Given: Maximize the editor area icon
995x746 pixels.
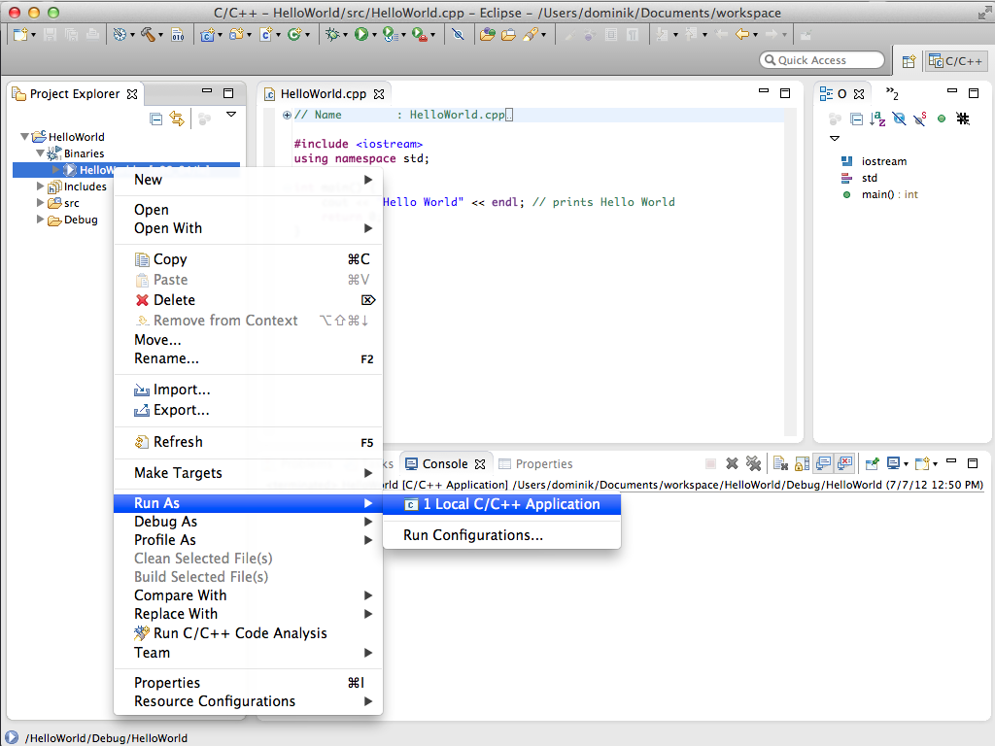Looking at the screenshot, I should [x=785, y=93].
